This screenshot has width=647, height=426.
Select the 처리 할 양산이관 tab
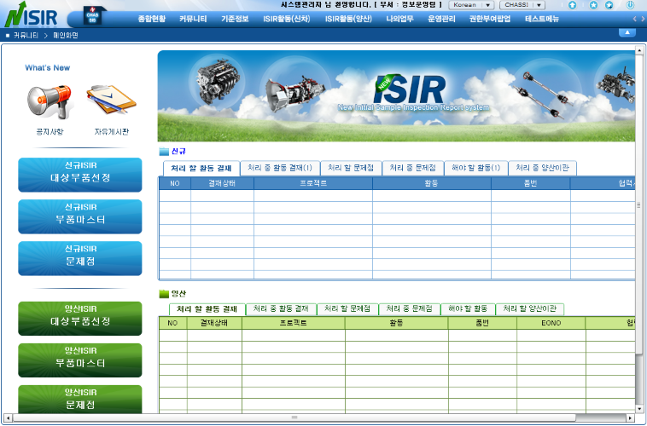coord(530,308)
